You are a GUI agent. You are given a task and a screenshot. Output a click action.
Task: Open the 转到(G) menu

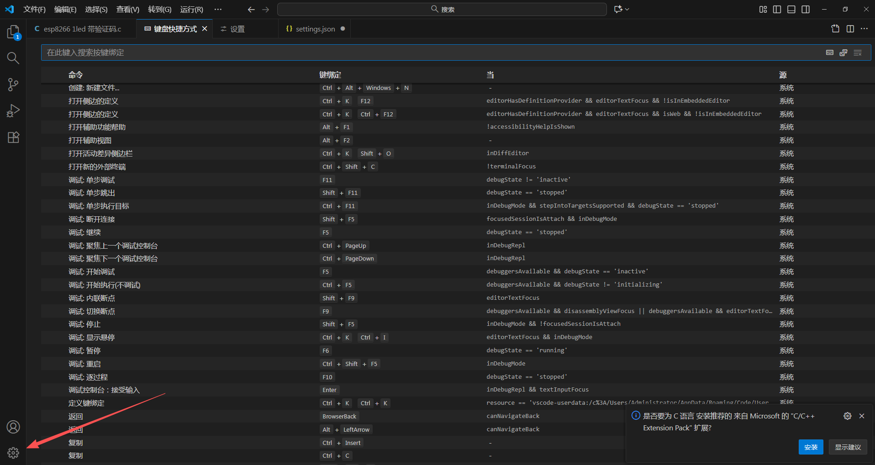[x=159, y=9]
